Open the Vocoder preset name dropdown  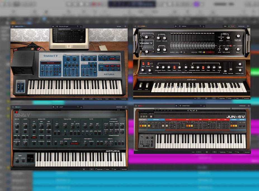184,26
